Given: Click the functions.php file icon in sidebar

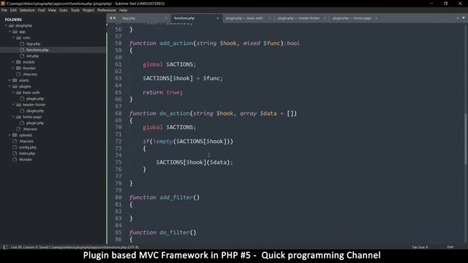Looking at the screenshot, I should click(22, 50).
